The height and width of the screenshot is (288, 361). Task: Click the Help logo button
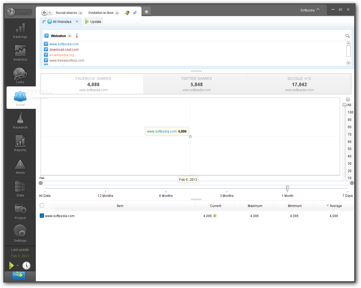19,12
